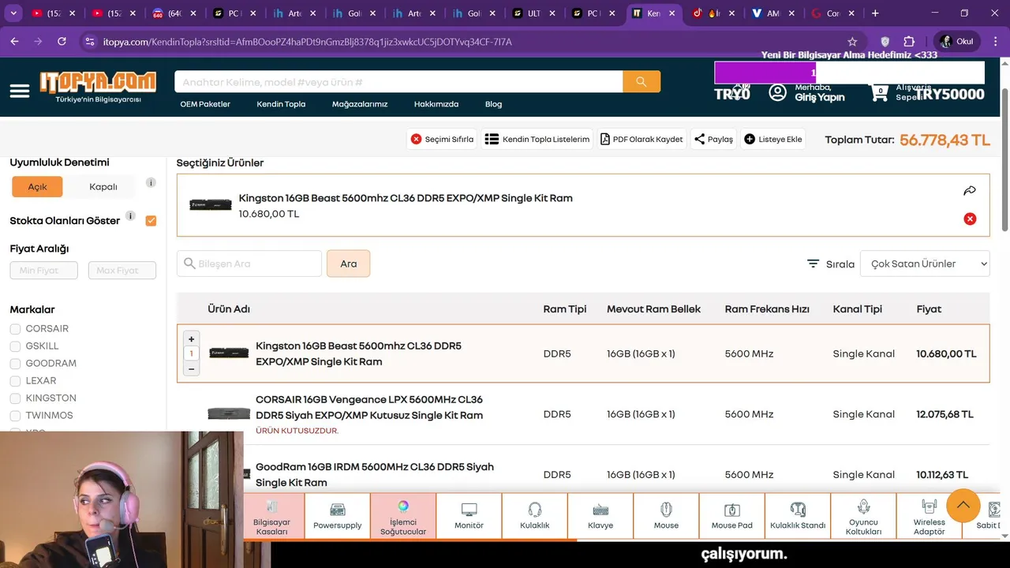The height and width of the screenshot is (568, 1010).
Task: Check the TWINMOS brand filter
Action: click(15, 415)
